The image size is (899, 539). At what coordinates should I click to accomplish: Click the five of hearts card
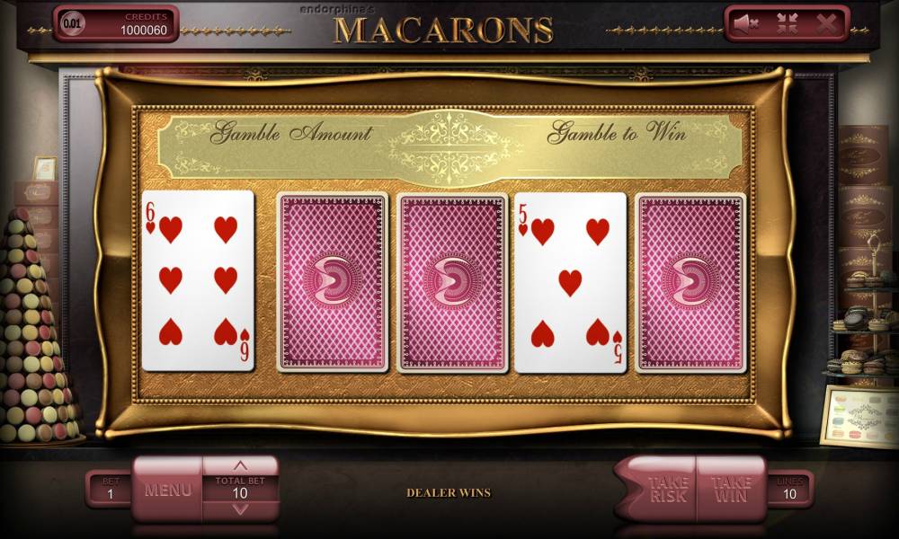tap(571, 282)
